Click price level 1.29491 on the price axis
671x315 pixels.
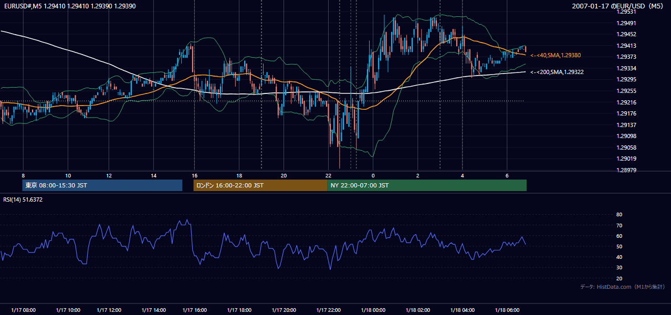(x=626, y=23)
